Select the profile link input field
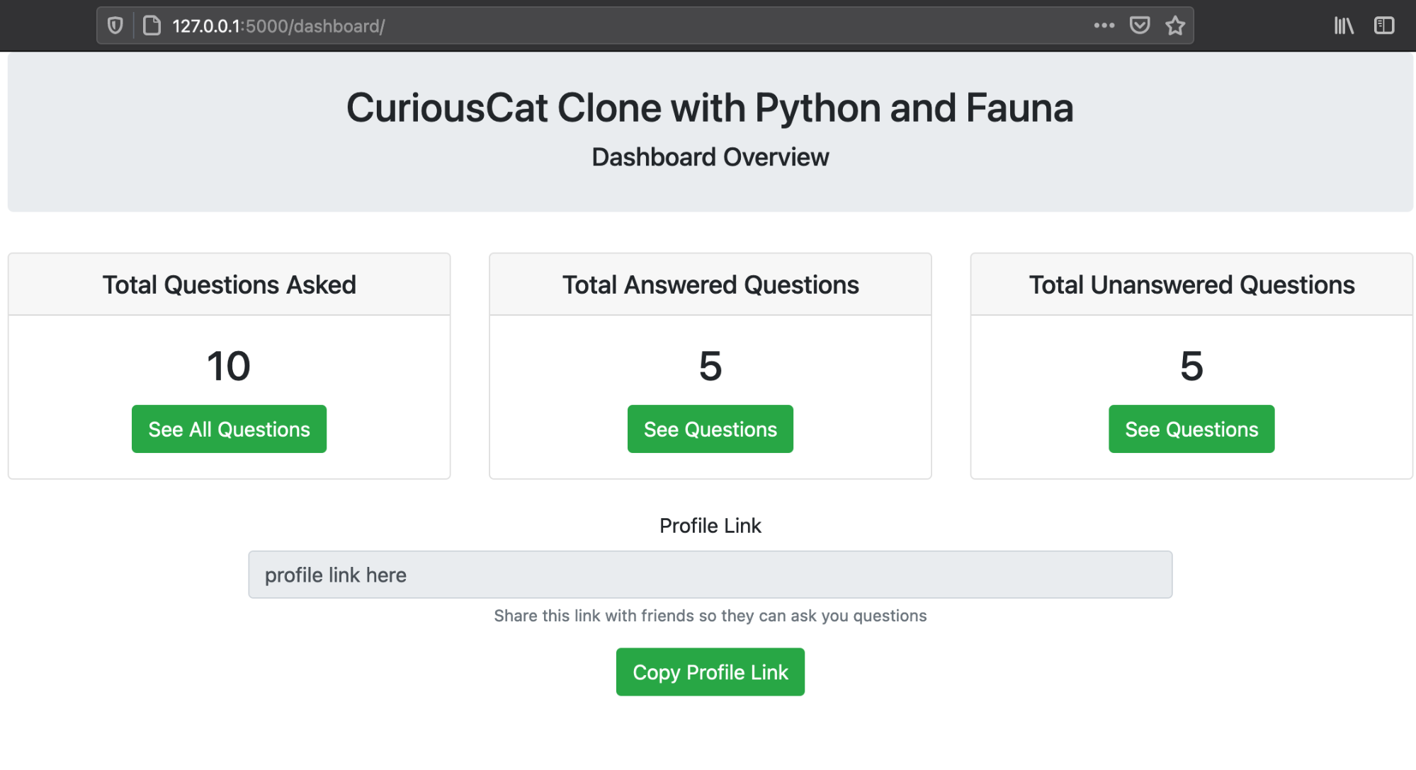The height and width of the screenshot is (770, 1416). [710, 575]
